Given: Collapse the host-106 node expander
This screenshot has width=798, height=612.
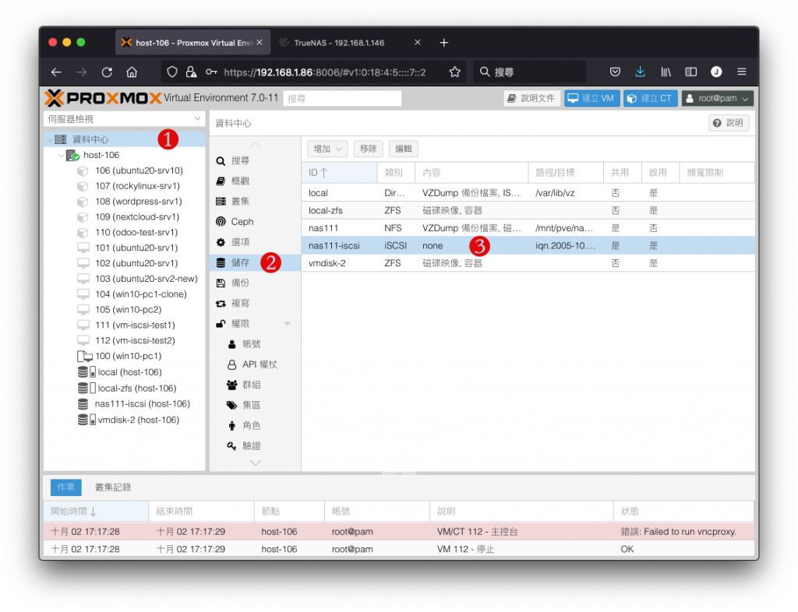Looking at the screenshot, I should [62, 155].
